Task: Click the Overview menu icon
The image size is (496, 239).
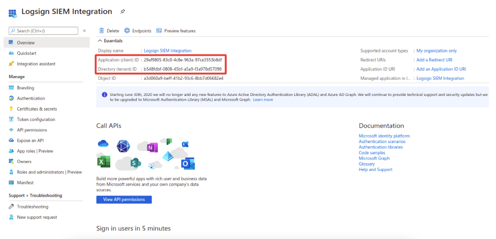Action: 11,42
